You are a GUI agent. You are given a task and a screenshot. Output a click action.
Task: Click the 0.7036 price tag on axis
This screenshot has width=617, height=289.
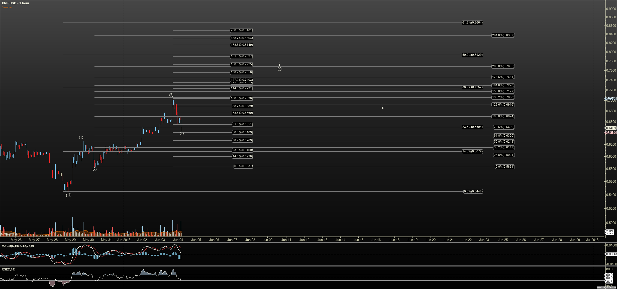(x=611, y=98)
